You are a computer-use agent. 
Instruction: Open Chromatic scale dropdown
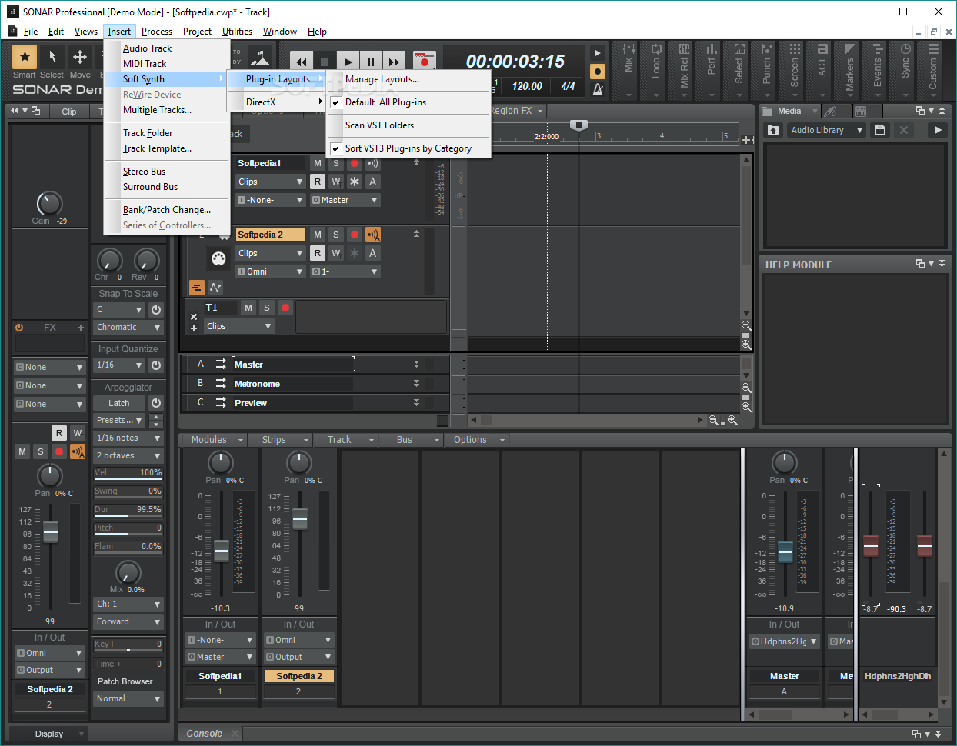(128, 328)
